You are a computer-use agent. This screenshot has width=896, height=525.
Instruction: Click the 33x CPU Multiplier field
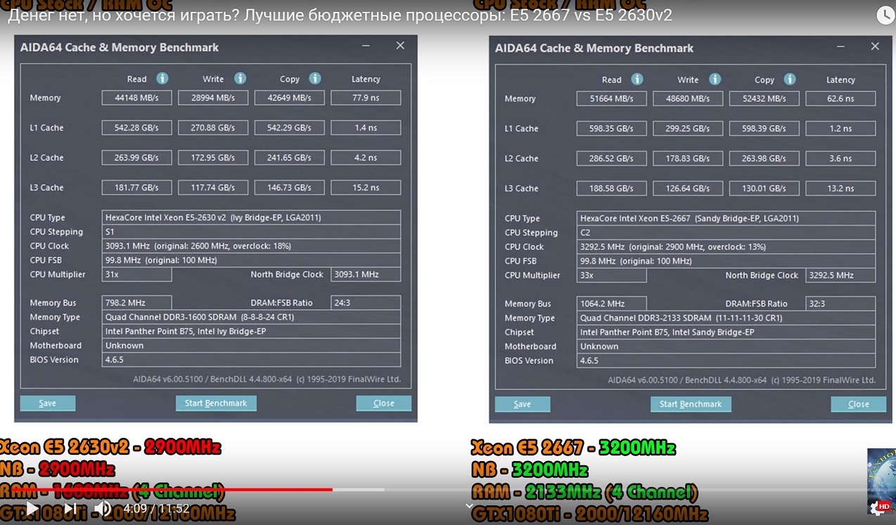[612, 275]
